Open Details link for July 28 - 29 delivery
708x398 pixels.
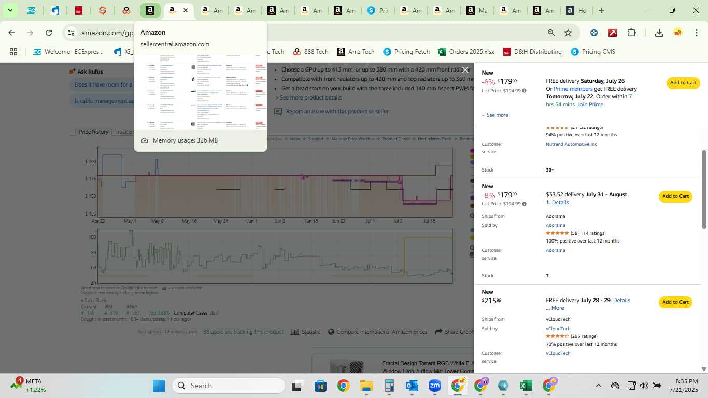pyautogui.click(x=621, y=300)
